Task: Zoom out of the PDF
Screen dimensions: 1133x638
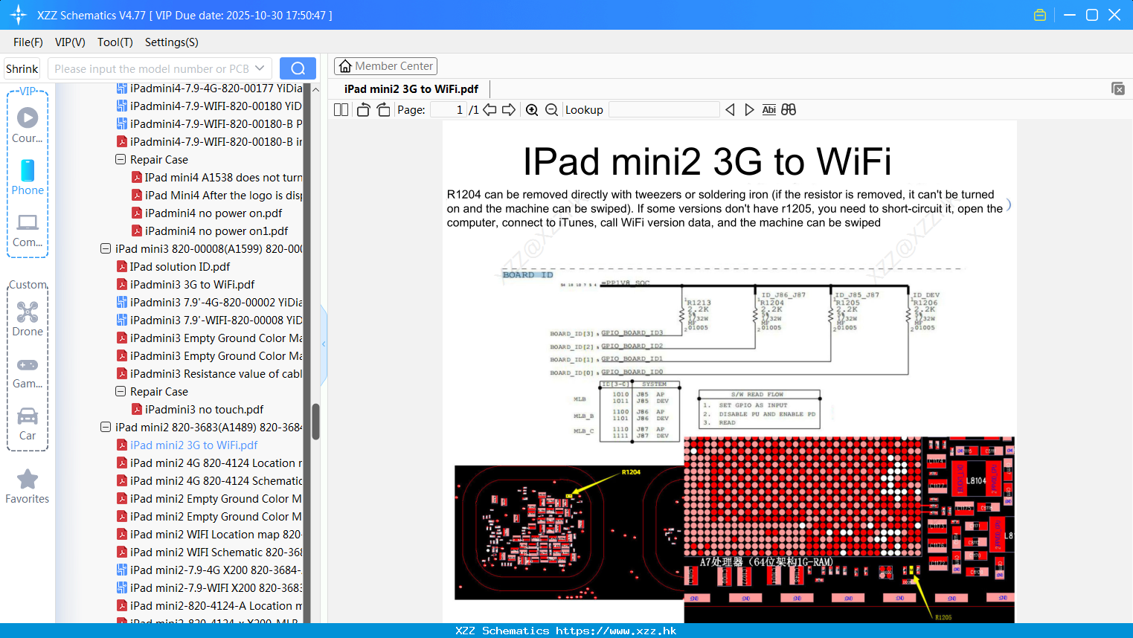Action: tap(551, 110)
